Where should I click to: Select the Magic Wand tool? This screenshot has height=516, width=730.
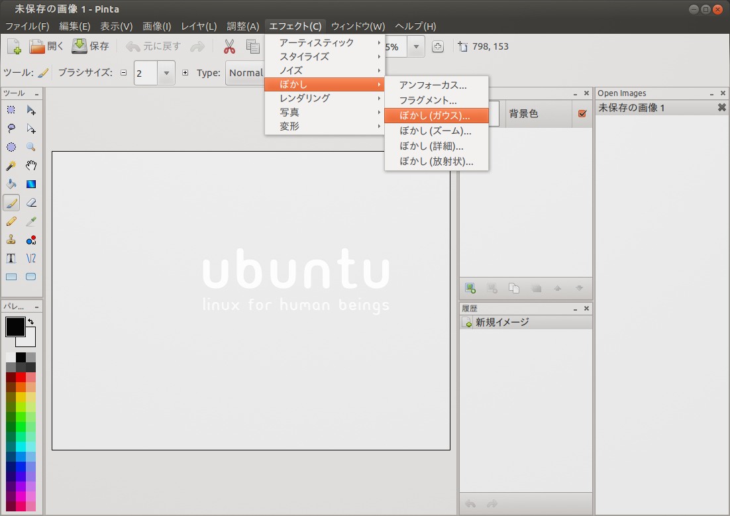pos(11,166)
